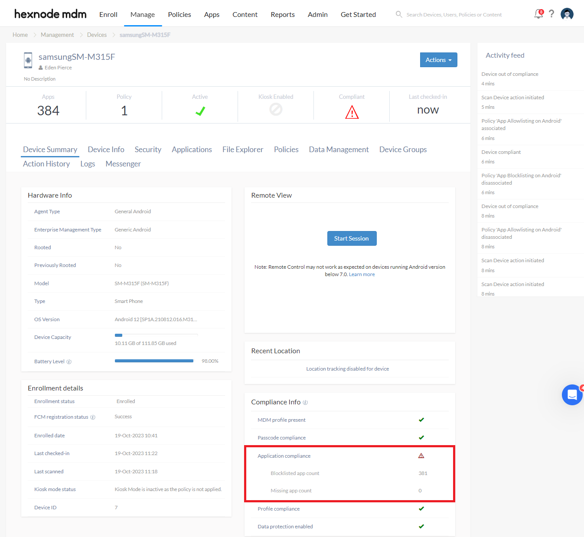This screenshot has width=584, height=537.
Task: Click the Passcode compliance checkmark
Action: (x=421, y=437)
